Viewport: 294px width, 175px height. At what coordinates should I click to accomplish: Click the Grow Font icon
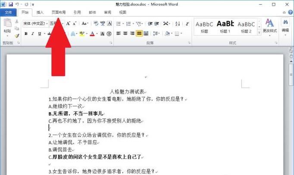pyautogui.click(x=68, y=23)
